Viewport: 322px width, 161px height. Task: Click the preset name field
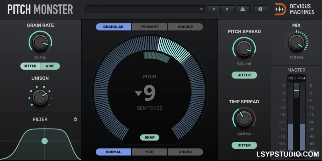pos(145,9)
